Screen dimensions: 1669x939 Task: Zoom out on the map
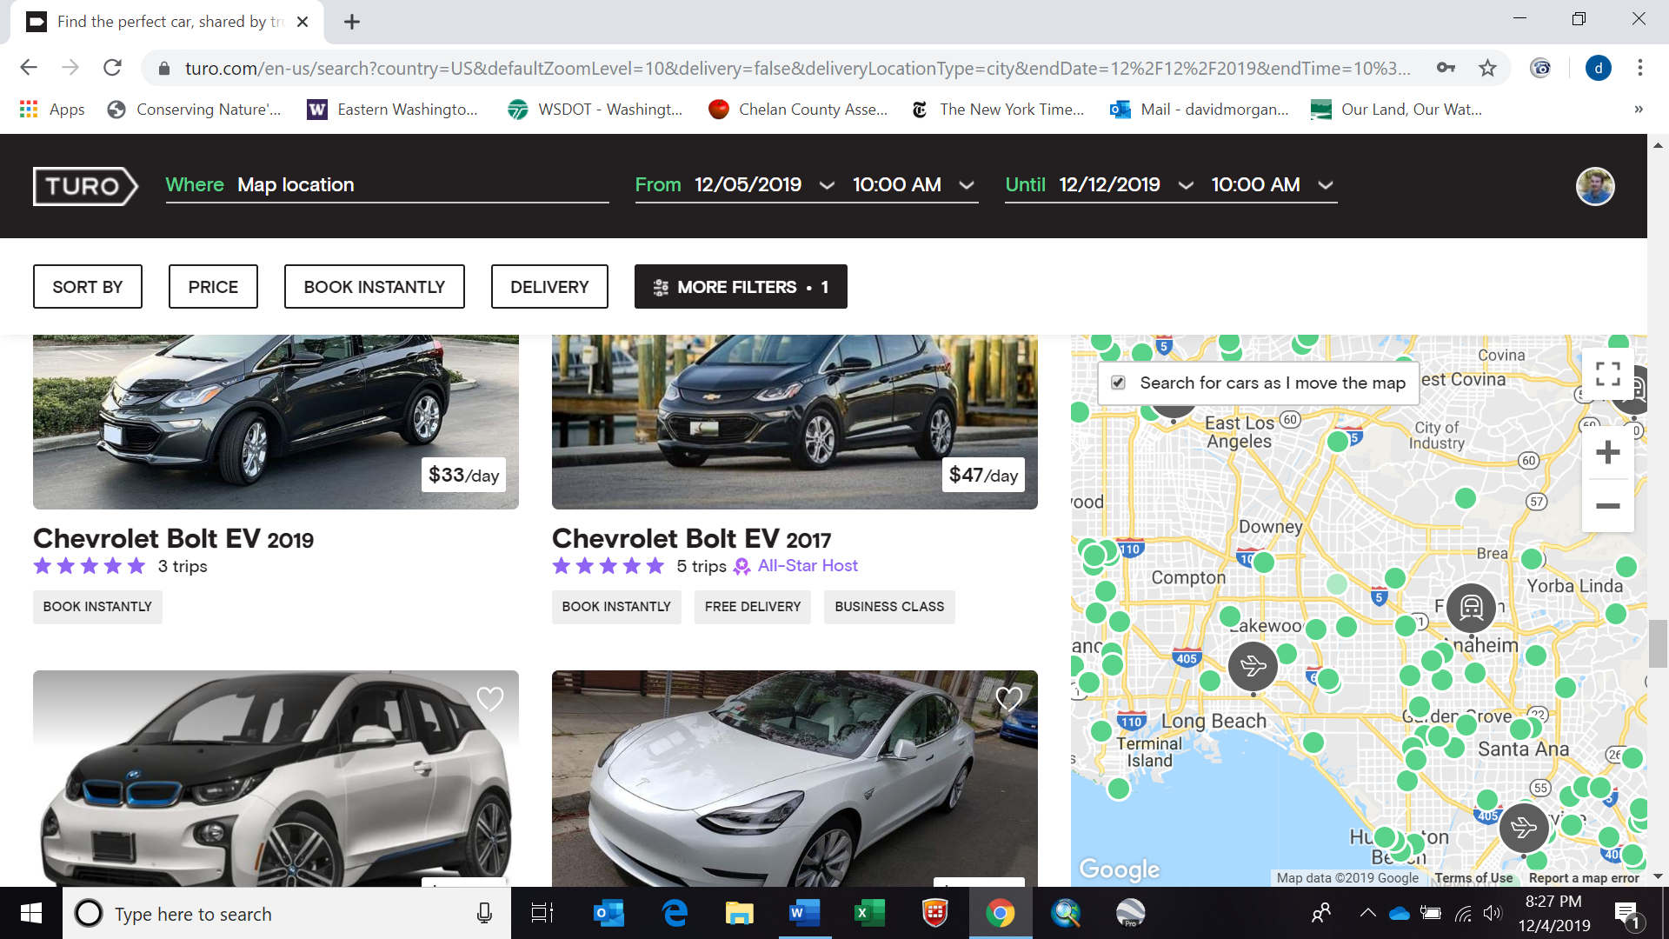[x=1607, y=506]
